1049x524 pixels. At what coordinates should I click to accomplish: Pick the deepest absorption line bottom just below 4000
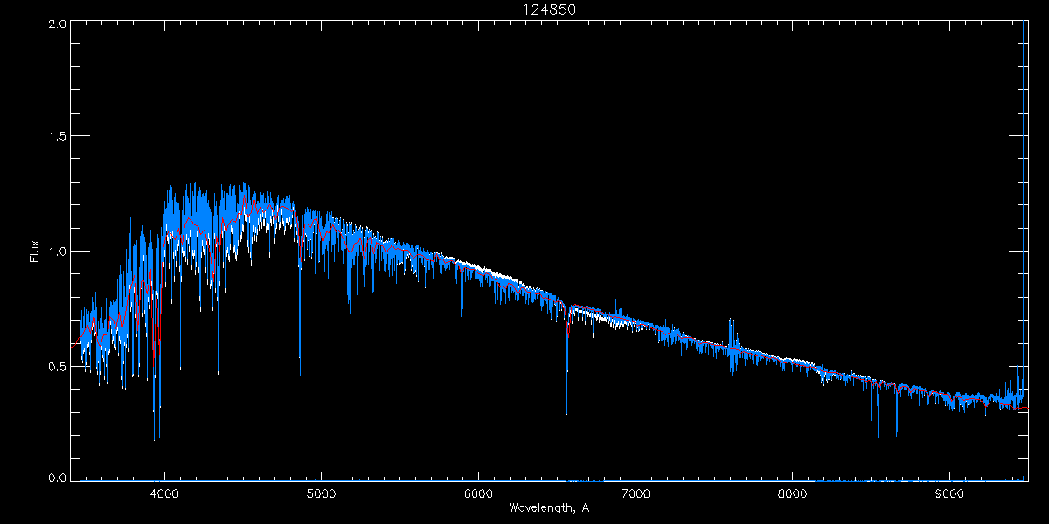[155, 439]
